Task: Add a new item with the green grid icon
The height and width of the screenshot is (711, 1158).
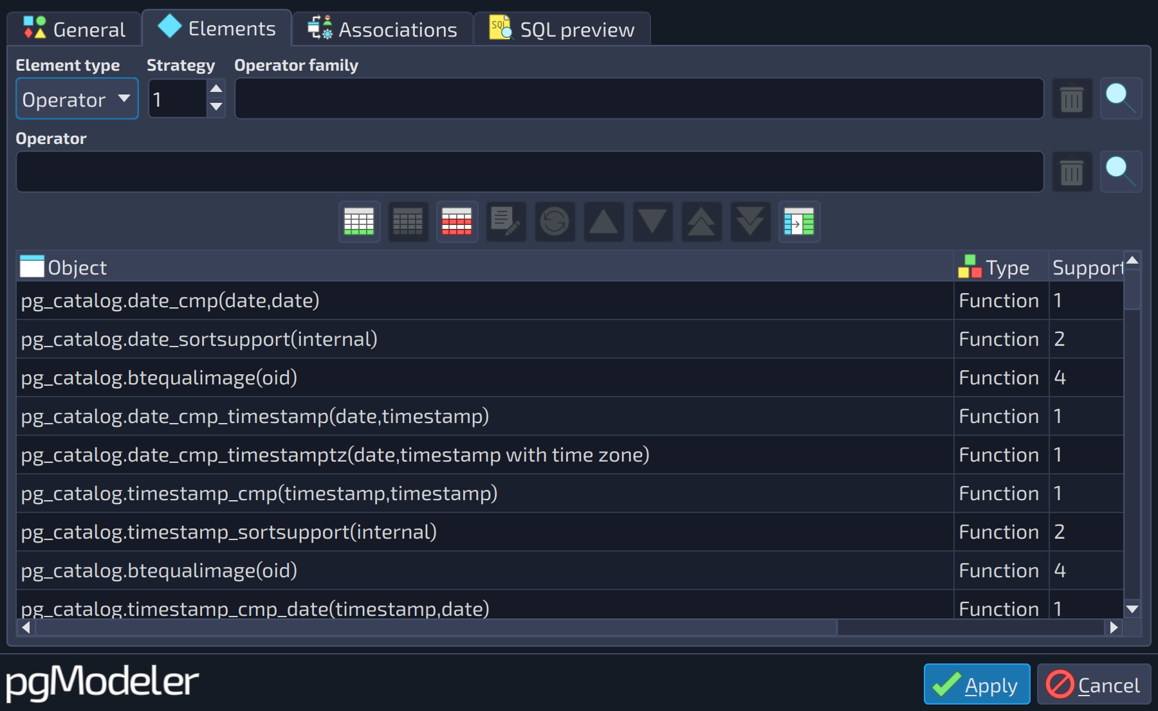Action: 359,222
